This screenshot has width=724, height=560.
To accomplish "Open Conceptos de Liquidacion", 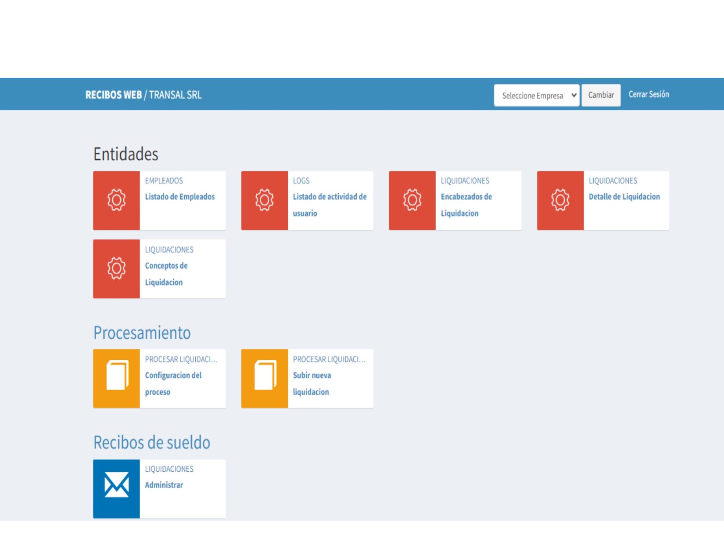I will 167,274.
